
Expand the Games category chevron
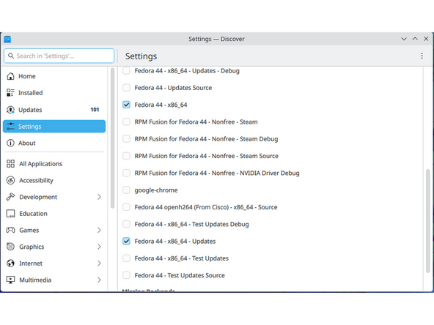(x=99, y=230)
